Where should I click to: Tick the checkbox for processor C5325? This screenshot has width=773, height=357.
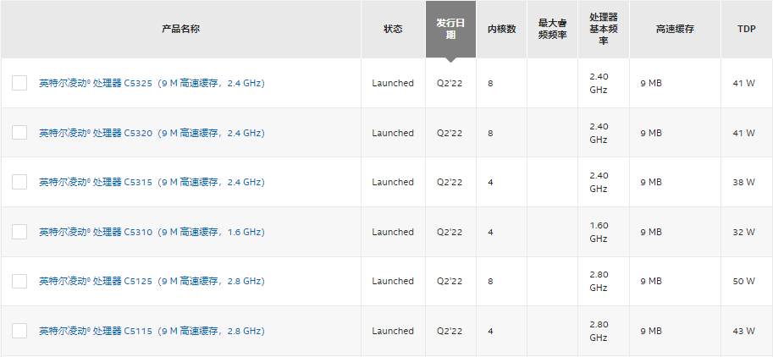19,83
